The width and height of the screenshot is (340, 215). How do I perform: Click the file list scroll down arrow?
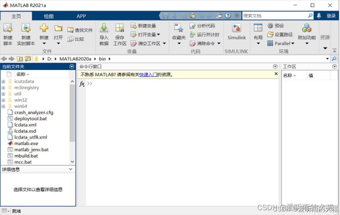[72, 162]
